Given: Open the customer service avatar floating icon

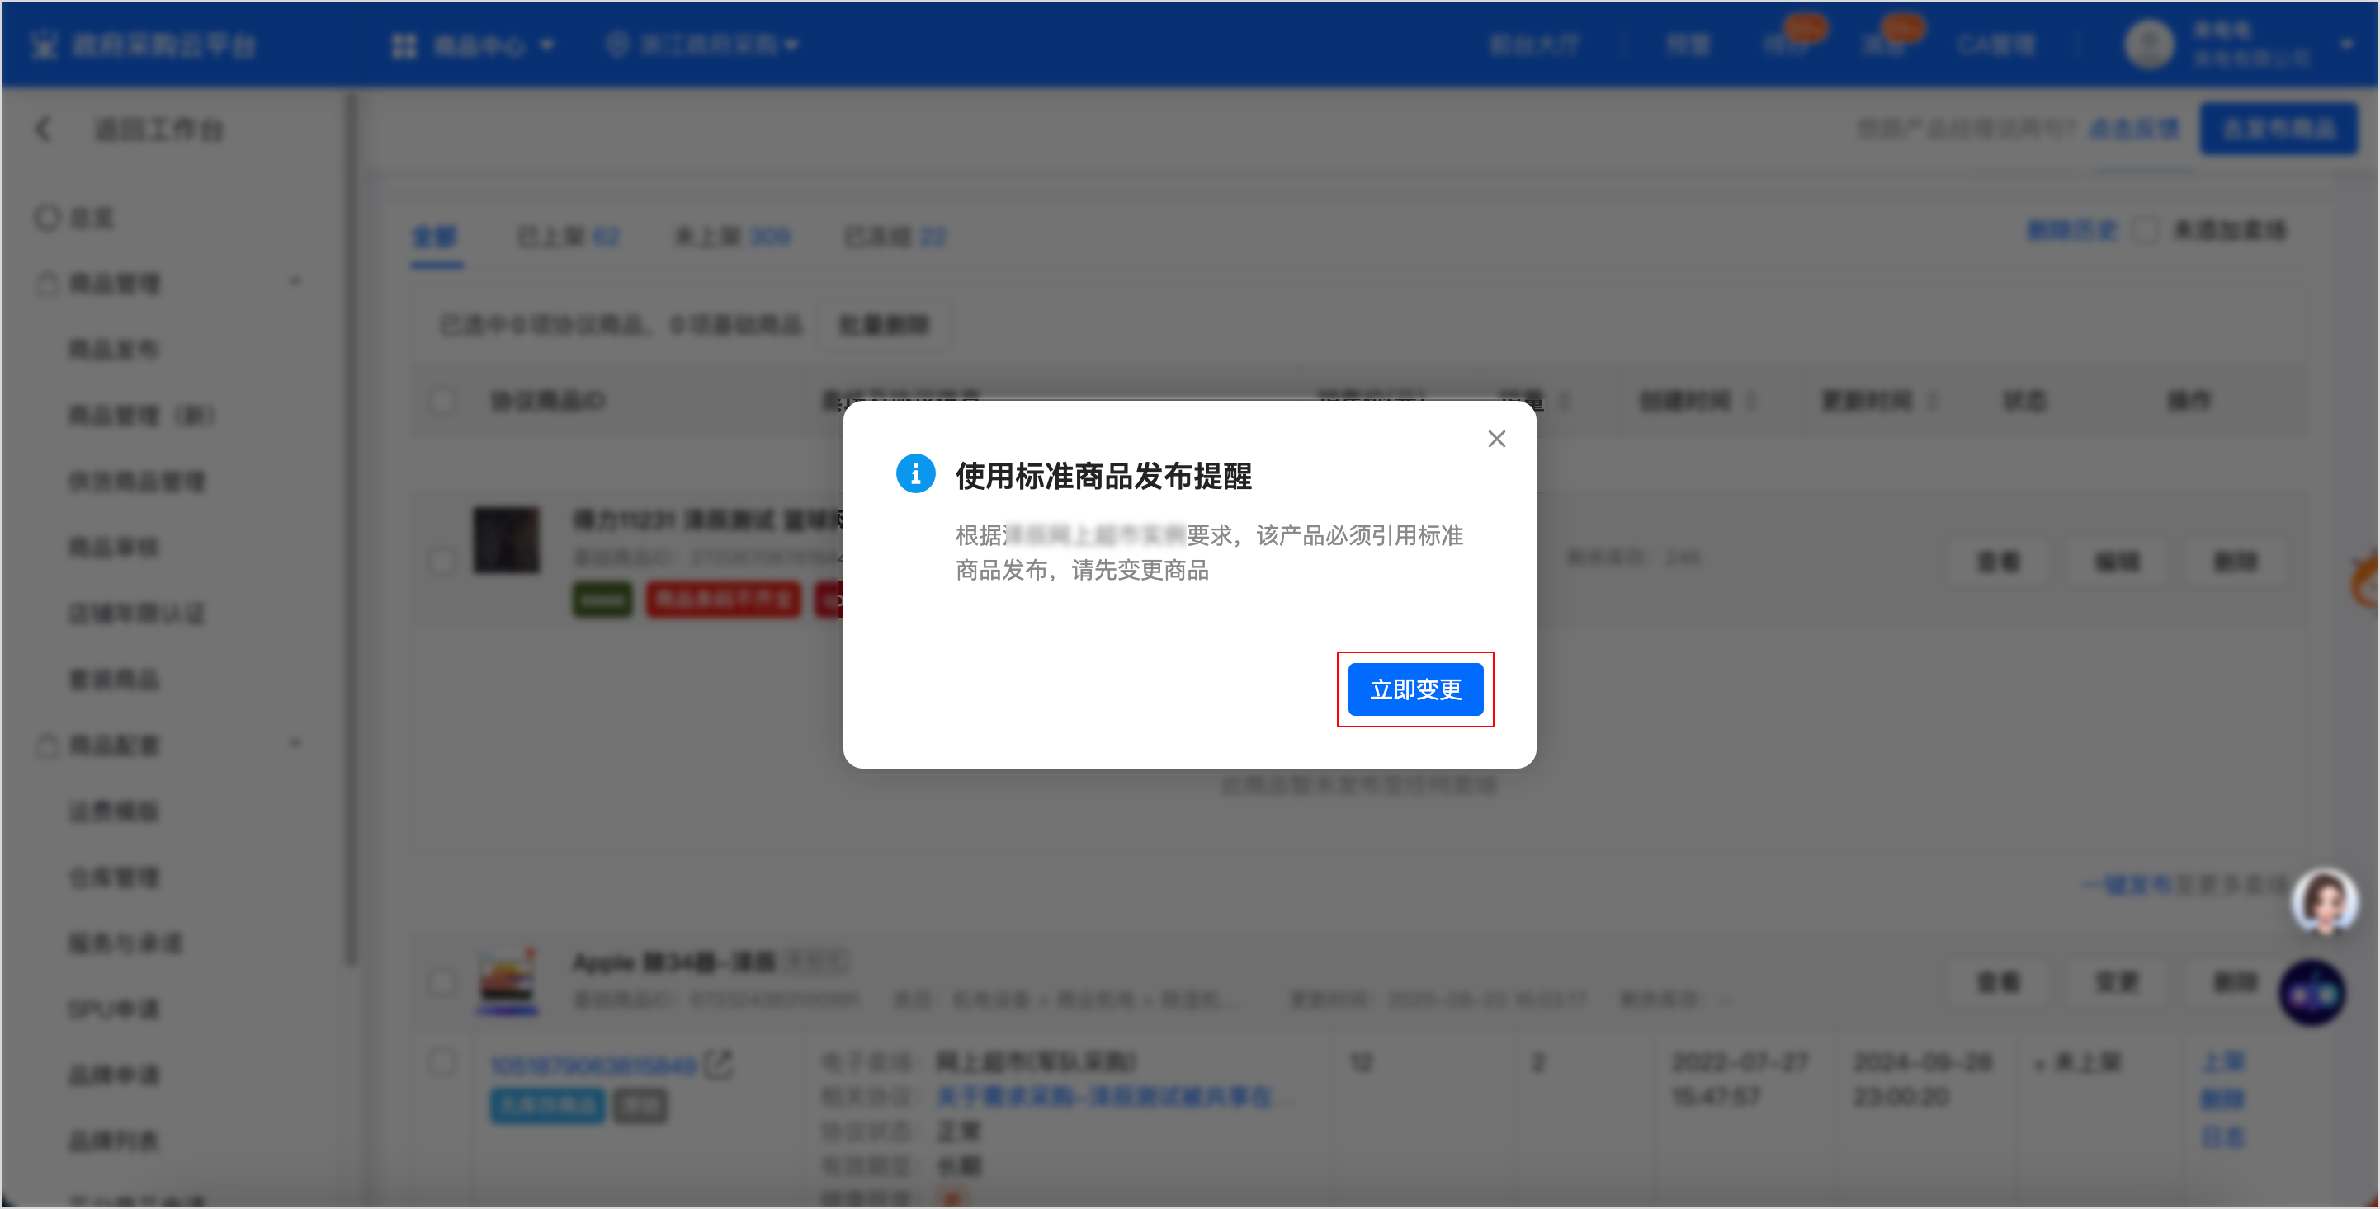Looking at the screenshot, I should point(2324,901).
